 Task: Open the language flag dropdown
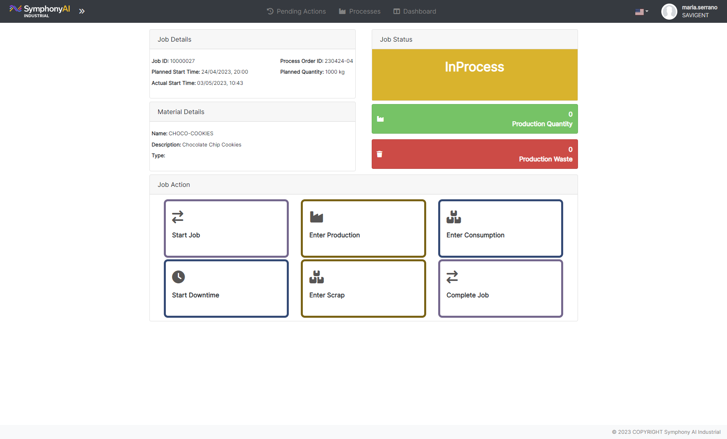click(x=641, y=11)
